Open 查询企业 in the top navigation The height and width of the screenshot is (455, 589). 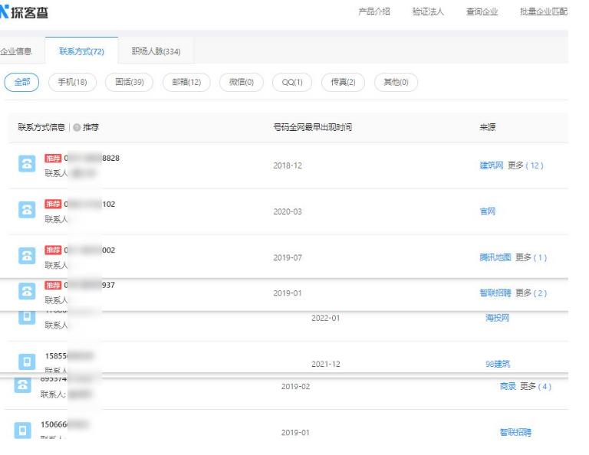click(482, 11)
